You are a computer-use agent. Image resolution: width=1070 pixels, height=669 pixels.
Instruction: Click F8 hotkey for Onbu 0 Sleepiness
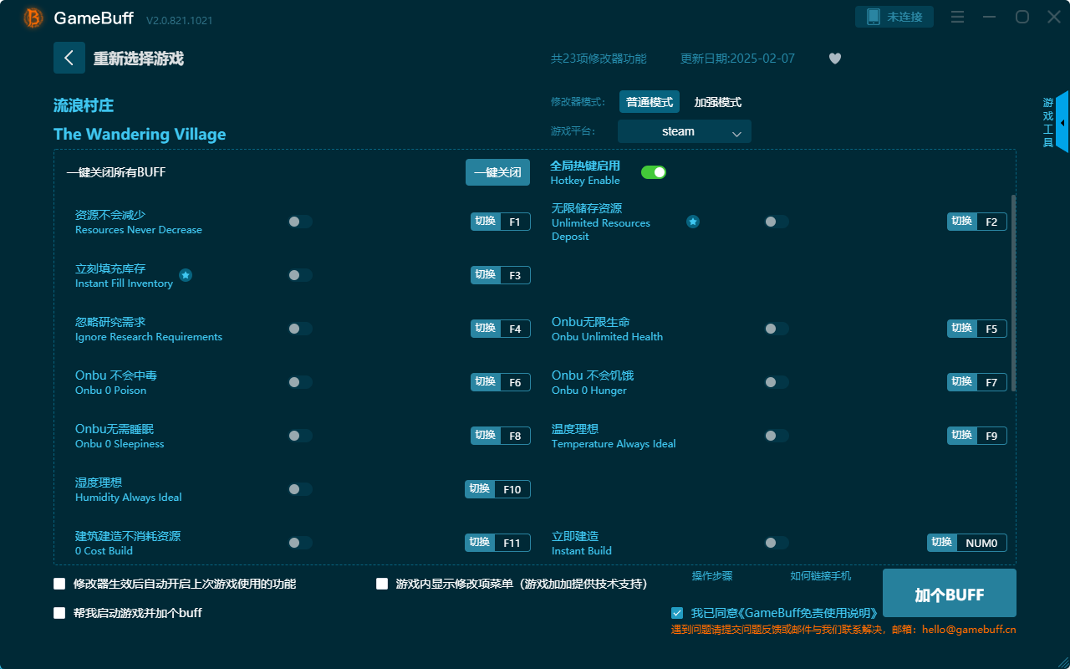pyautogui.click(x=501, y=436)
